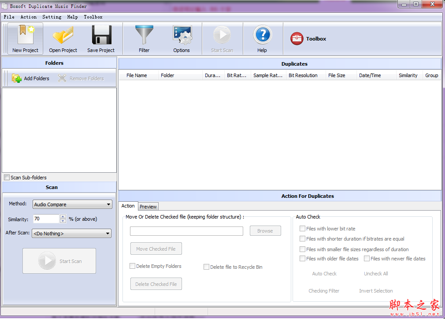Open the Options settings icon
Viewport: 445px width, 319px height.
click(x=182, y=36)
